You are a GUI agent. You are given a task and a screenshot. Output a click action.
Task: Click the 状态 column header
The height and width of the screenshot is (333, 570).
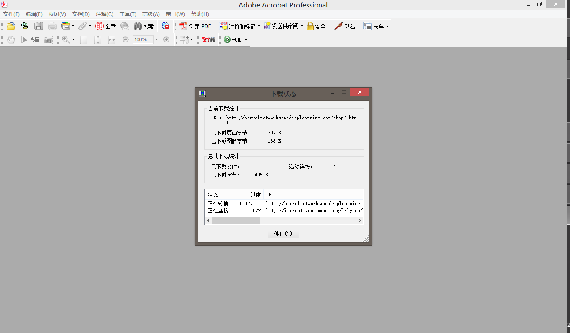[x=217, y=195]
